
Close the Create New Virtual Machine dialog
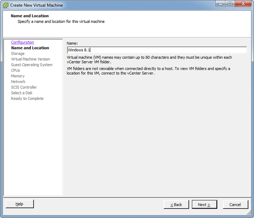coord(243,4)
